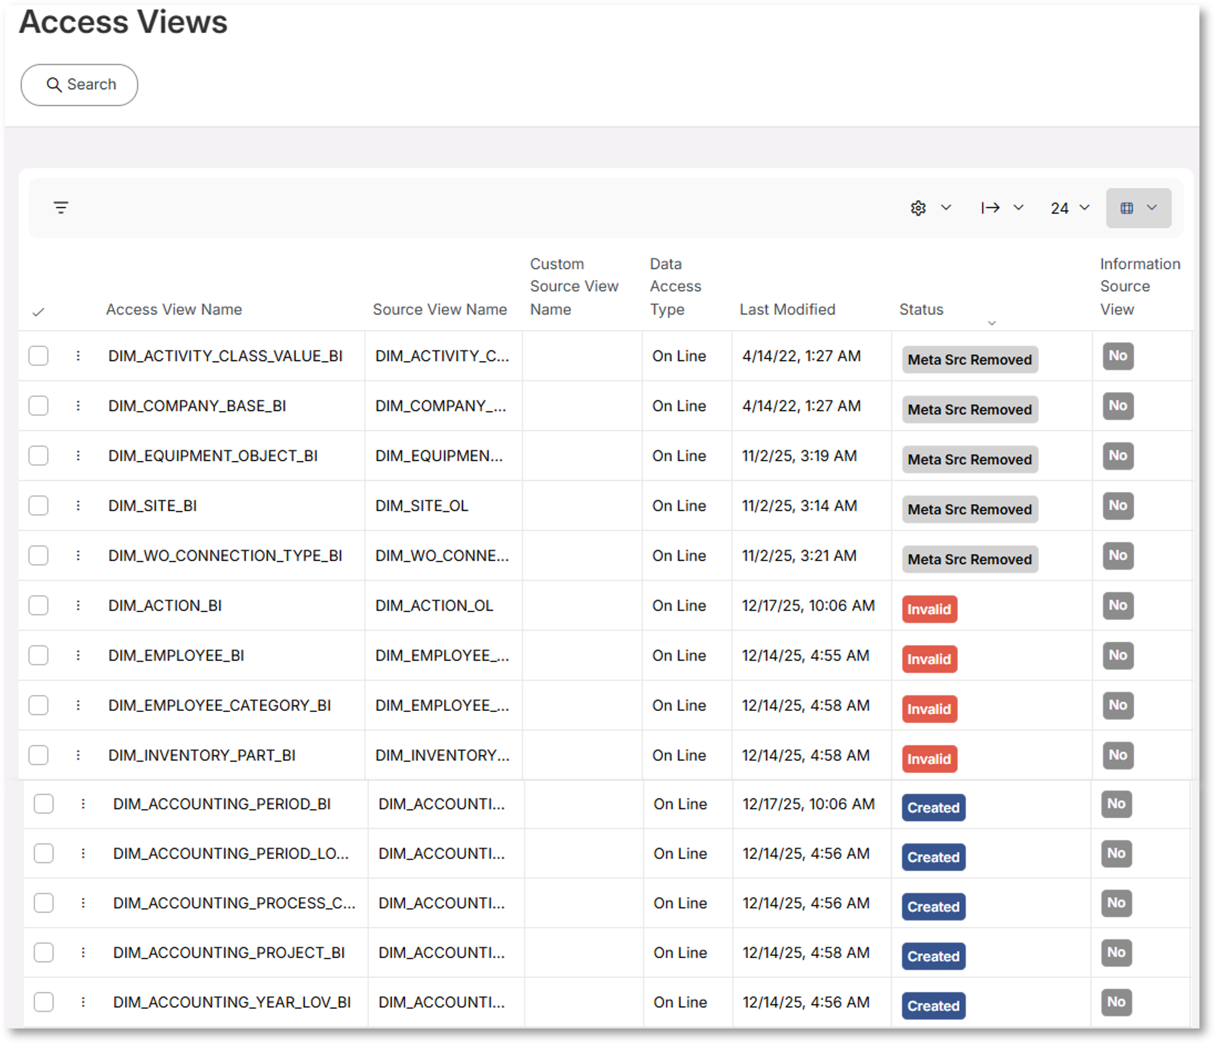
Task: Click the Status column header
Action: [x=921, y=310]
